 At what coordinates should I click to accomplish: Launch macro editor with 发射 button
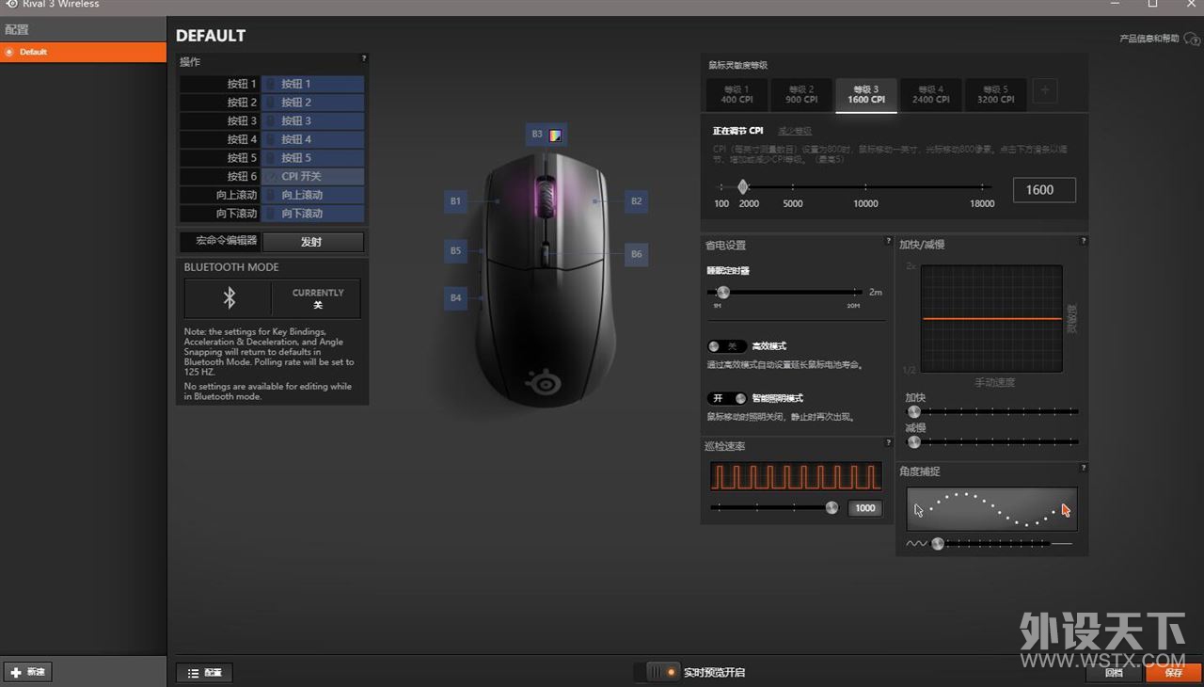point(312,242)
